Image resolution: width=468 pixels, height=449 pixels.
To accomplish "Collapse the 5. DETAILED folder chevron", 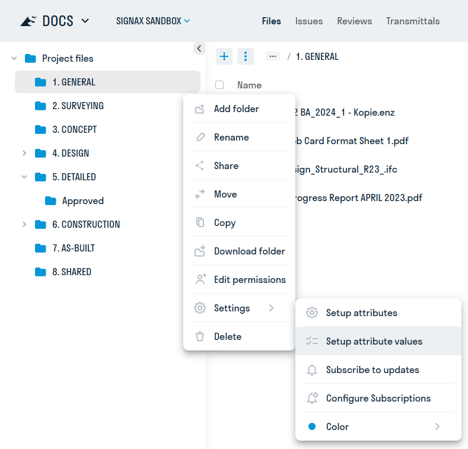I will pos(24,177).
